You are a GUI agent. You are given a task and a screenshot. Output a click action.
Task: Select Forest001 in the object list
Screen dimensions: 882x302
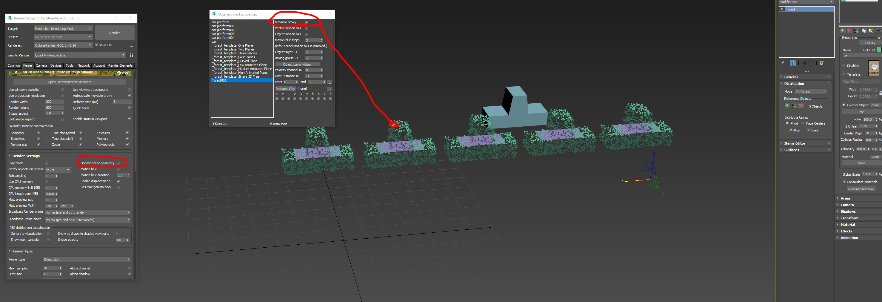(x=242, y=81)
